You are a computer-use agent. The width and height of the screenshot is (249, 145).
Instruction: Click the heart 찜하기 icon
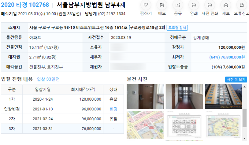146,5
